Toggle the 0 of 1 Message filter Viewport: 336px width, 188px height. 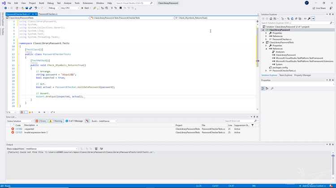click(x=74, y=121)
